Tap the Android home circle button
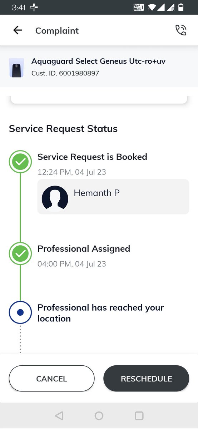Screen dimensions: 198x429 coord(99,415)
